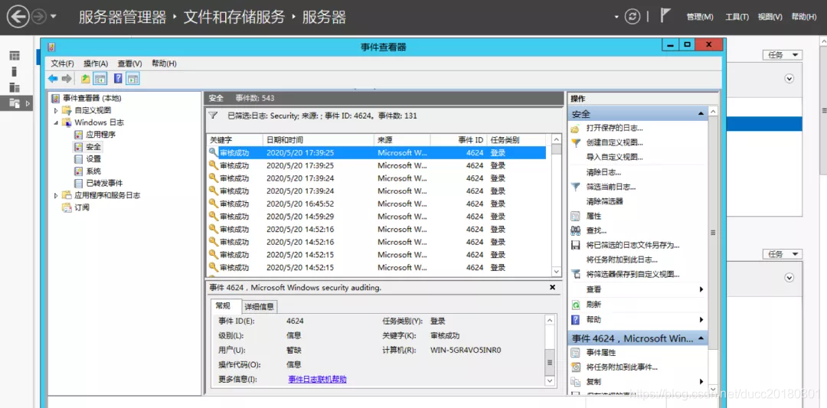Select 系统 log in tree

pos(93,171)
